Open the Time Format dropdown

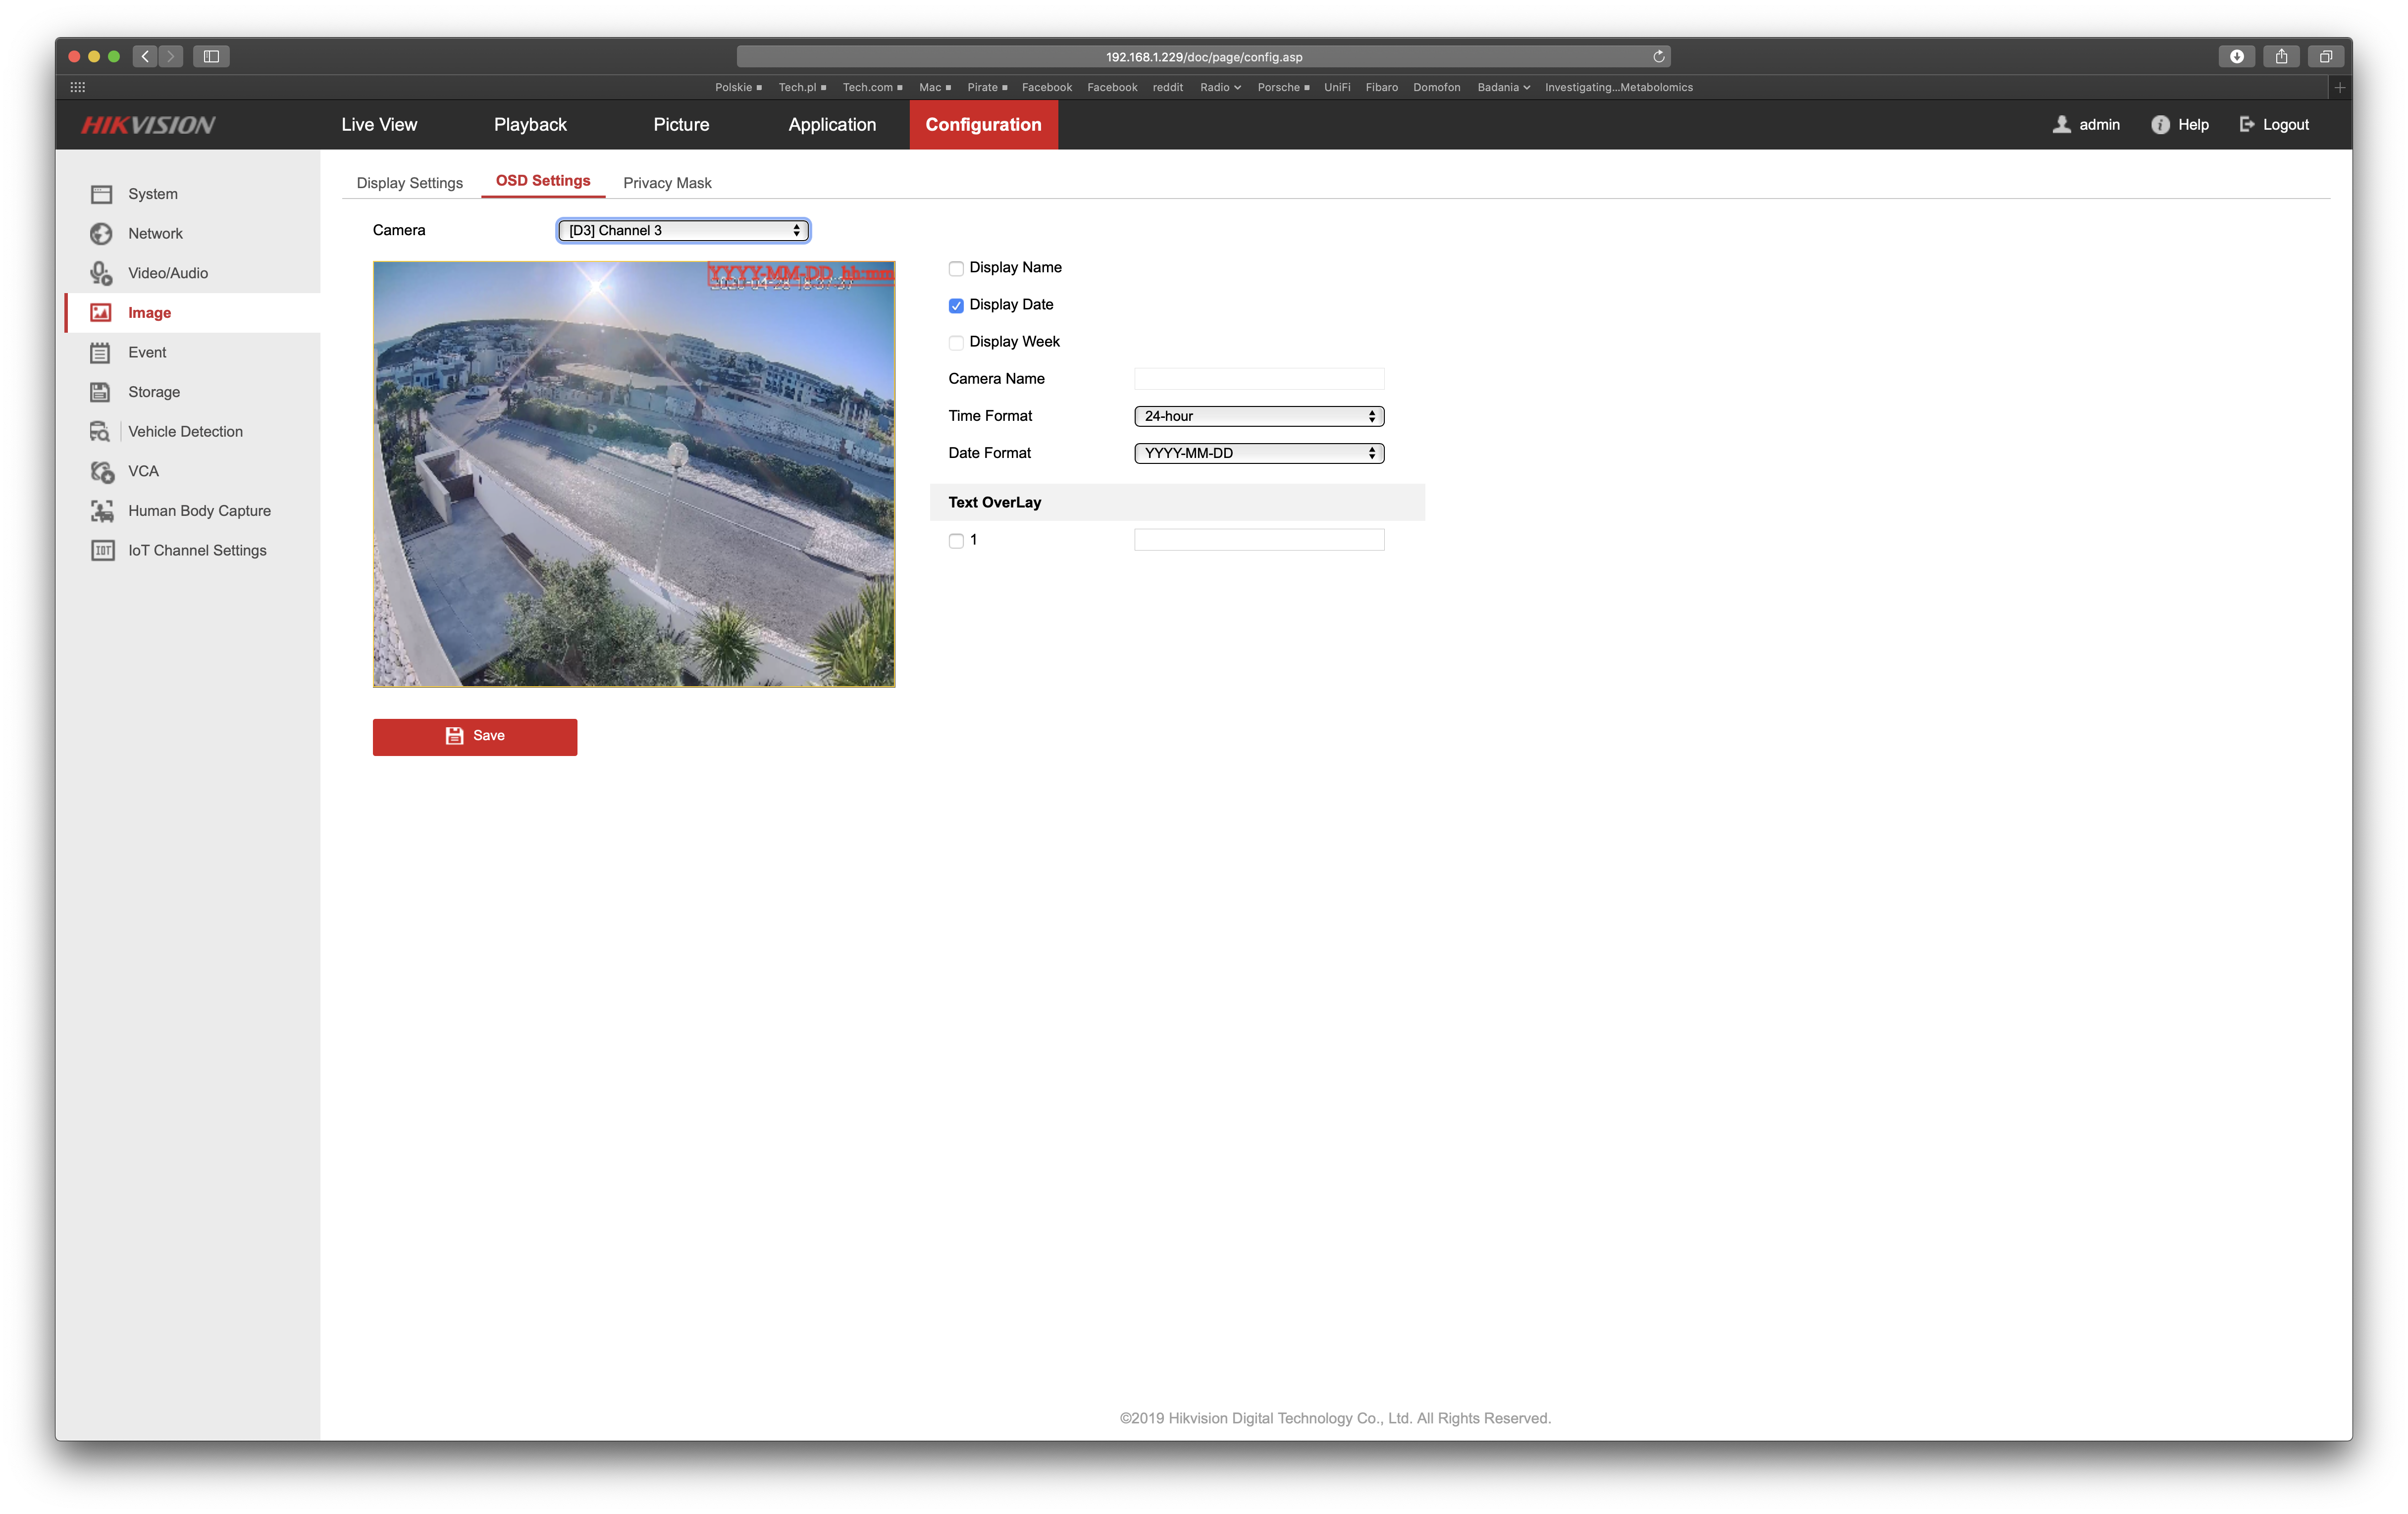click(x=1258, y=416)
